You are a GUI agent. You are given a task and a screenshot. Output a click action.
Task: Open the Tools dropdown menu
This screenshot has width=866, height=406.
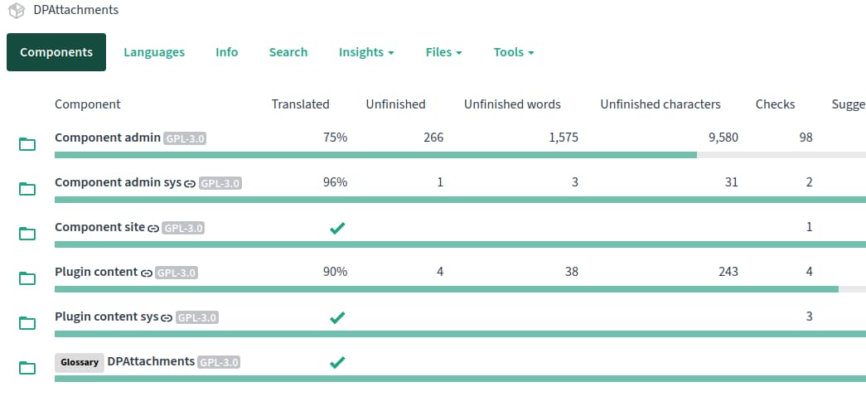tap(513, 52)
